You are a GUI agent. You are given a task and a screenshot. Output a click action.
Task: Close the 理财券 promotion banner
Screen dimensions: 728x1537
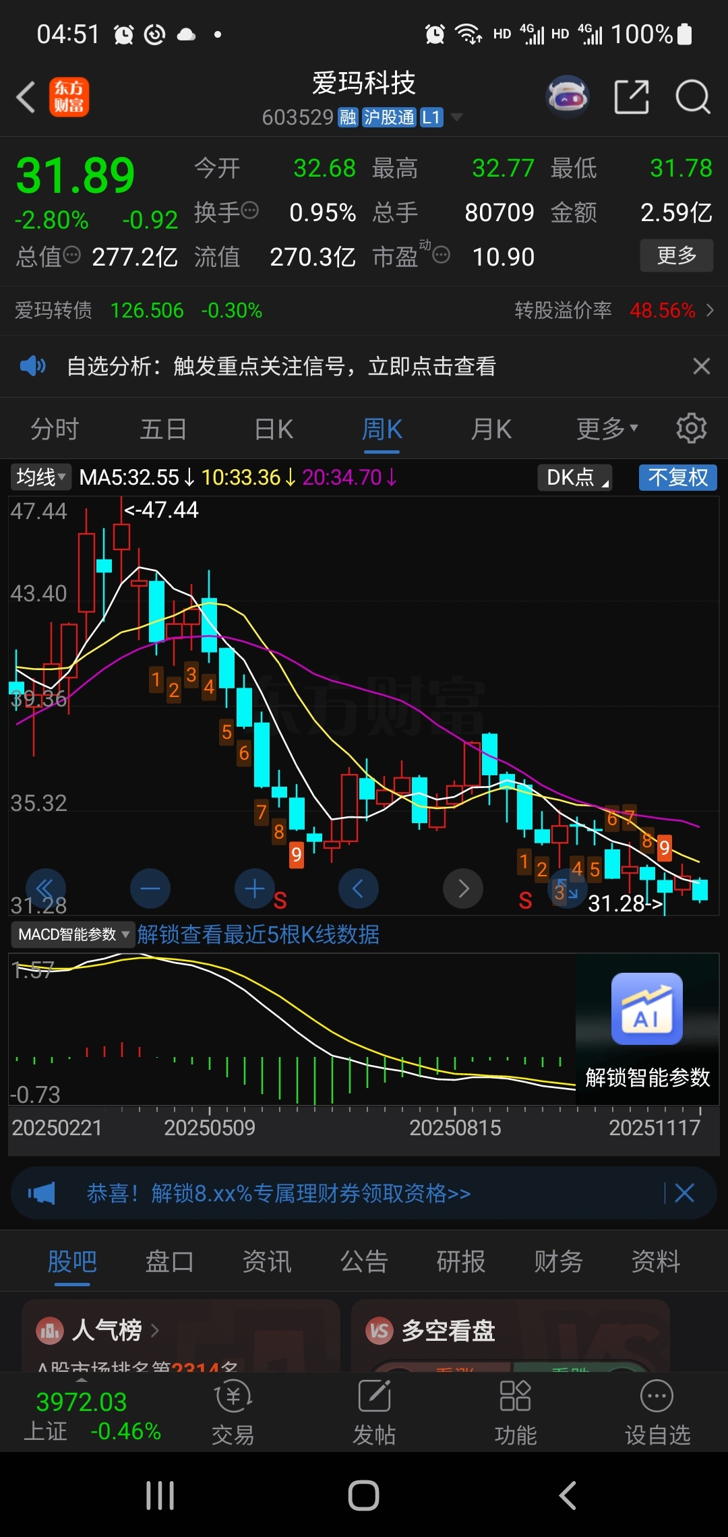tap(685, 1193)
